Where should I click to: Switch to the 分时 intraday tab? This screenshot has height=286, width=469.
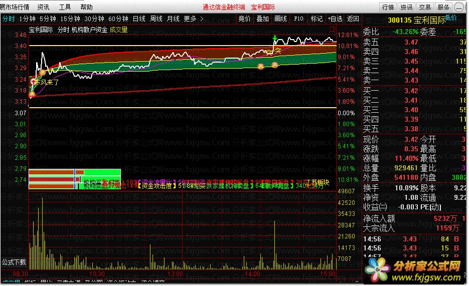click(x=9, y=19)
